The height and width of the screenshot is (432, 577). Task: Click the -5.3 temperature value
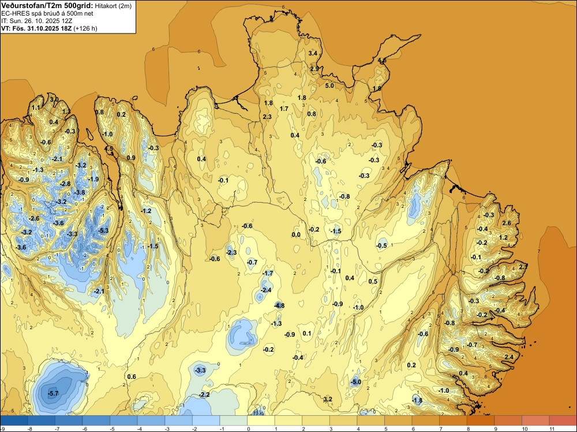point(104,230)
